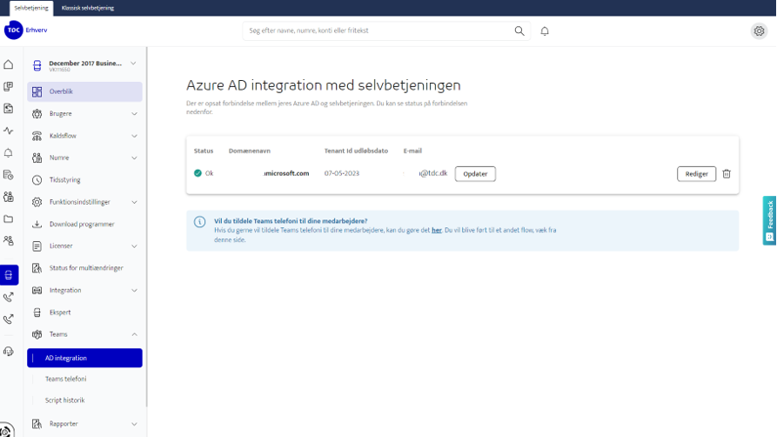Open the people-with-briefcase icon in left rail
This screenshot has height=437, width=777.
[9, 197]
